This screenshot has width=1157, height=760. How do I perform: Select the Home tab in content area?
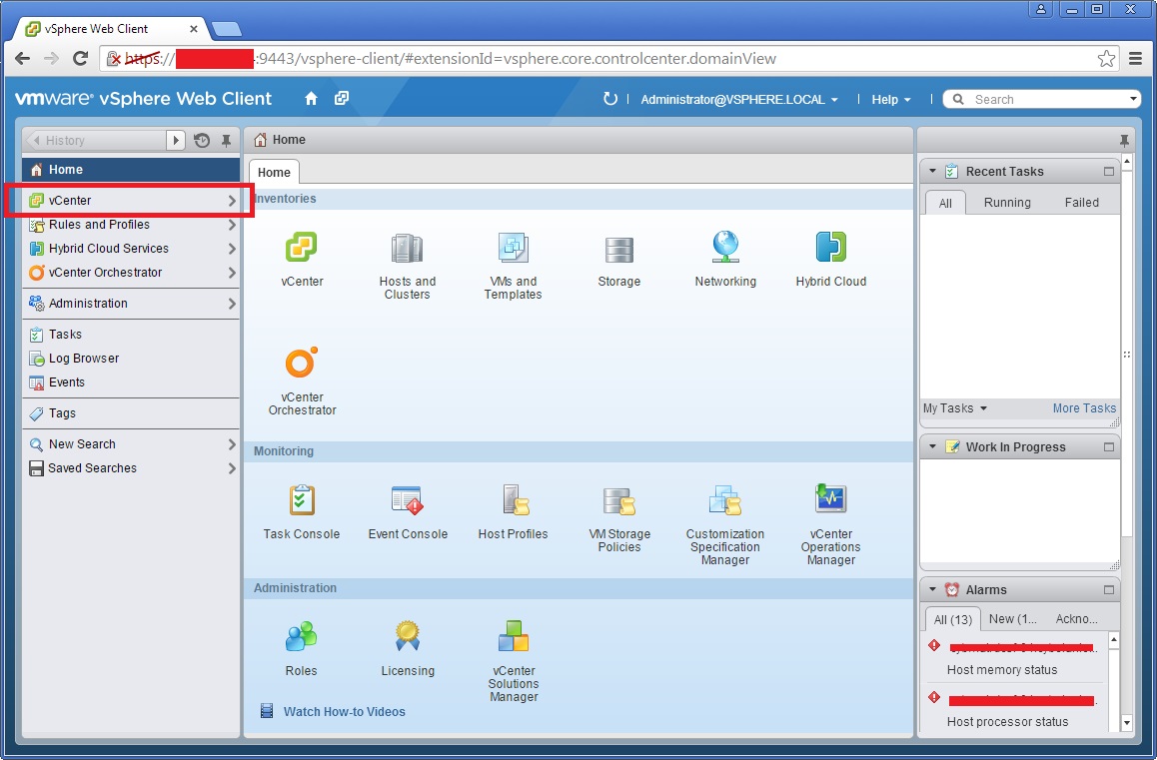coord(274,172)
